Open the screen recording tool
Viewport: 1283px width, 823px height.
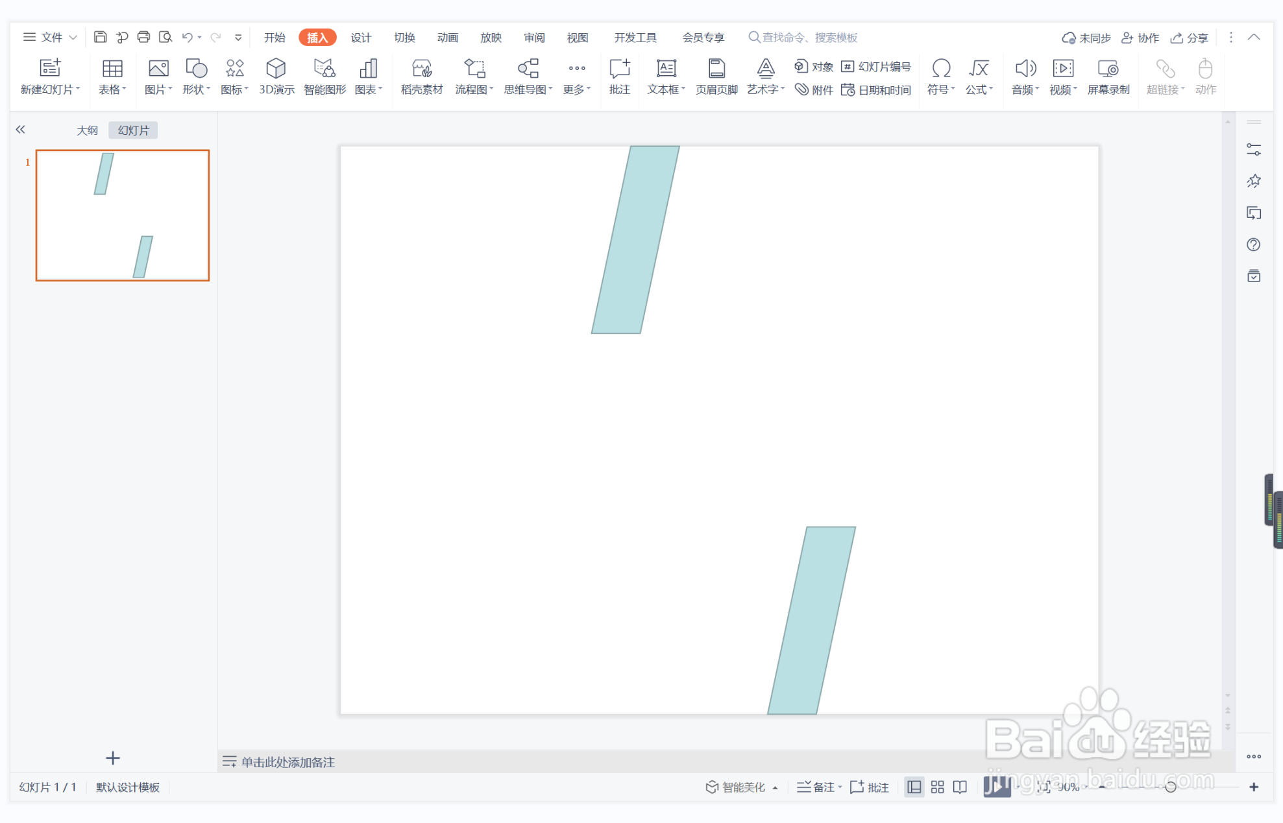[x=1108, y=76]
